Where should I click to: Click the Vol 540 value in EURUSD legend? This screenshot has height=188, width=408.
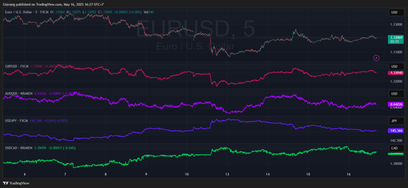(x=148, y=12)
